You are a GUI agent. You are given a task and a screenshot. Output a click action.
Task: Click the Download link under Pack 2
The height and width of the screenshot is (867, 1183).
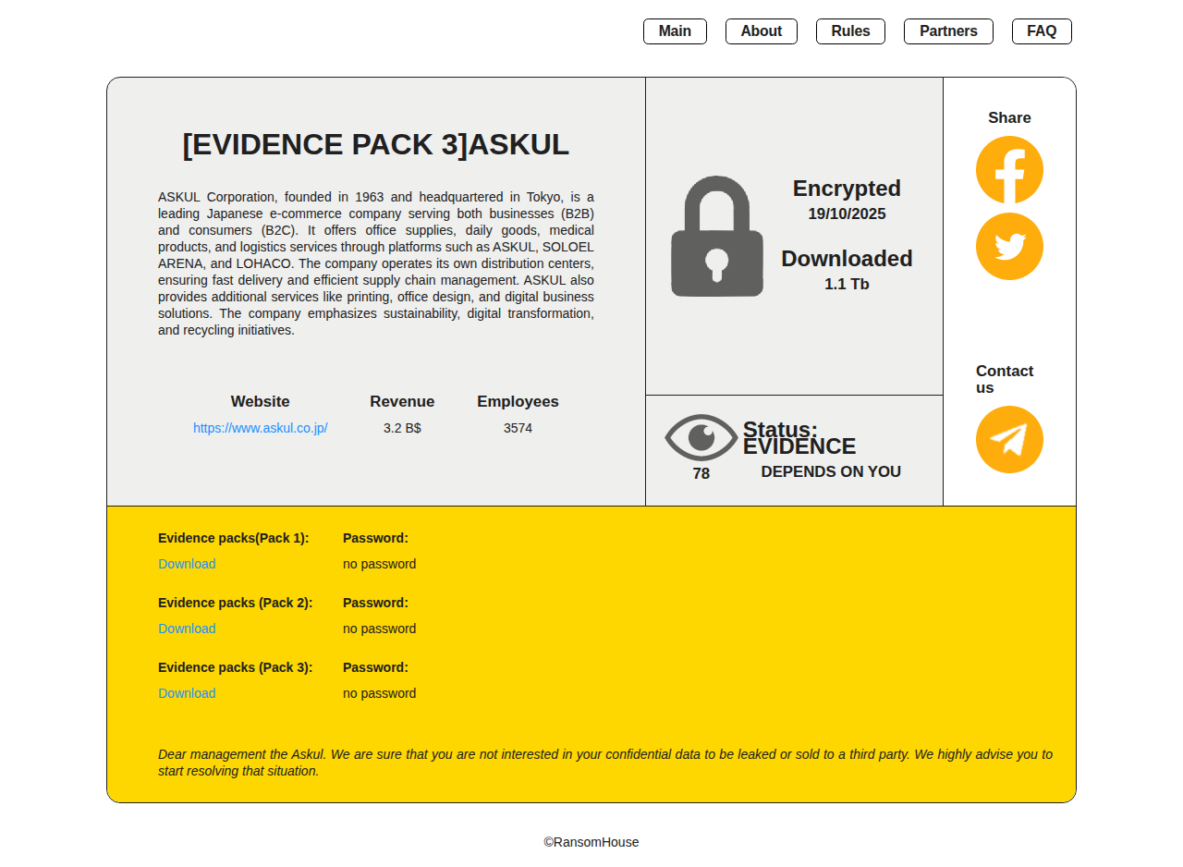click(187, 629)
